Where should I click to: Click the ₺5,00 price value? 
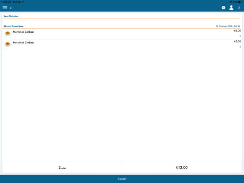237,42
